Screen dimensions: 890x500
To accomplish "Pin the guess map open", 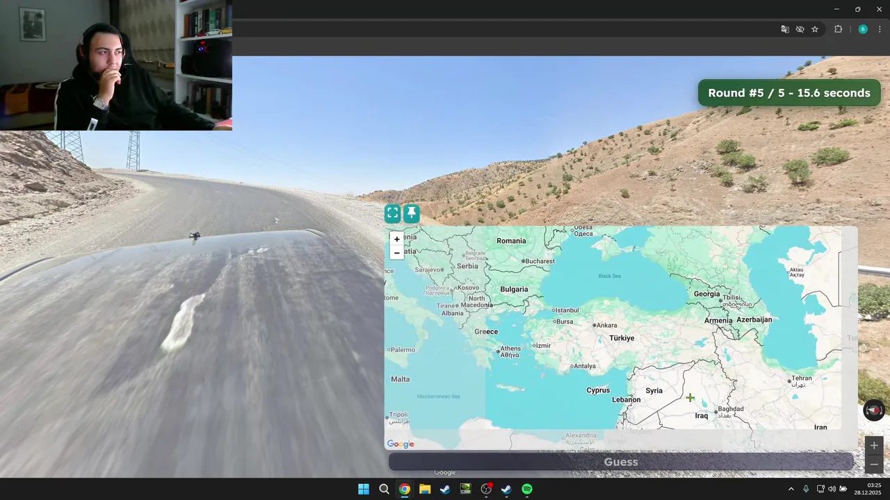I will pyautogui.click(x=412, y=213).
